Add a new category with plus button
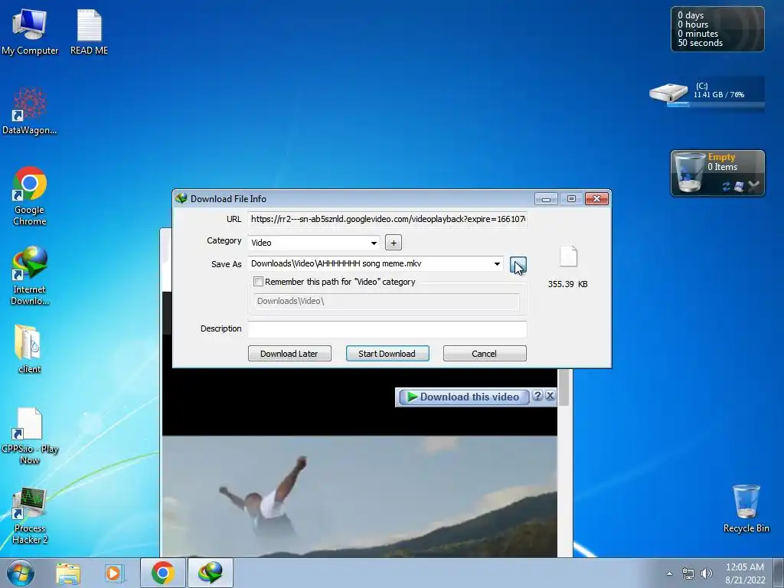Image resolution: width=784 pixels, height=588 pixels. pyautogui.click(x=394, y=243)
